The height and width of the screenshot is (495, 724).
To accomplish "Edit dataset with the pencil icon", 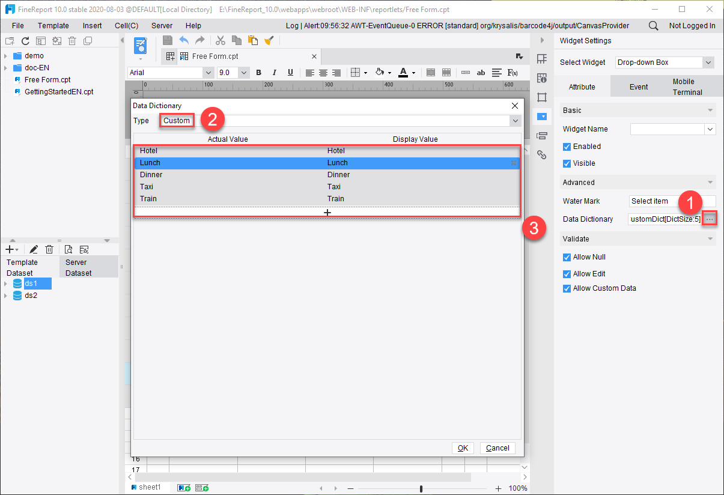I will (34, 249).
